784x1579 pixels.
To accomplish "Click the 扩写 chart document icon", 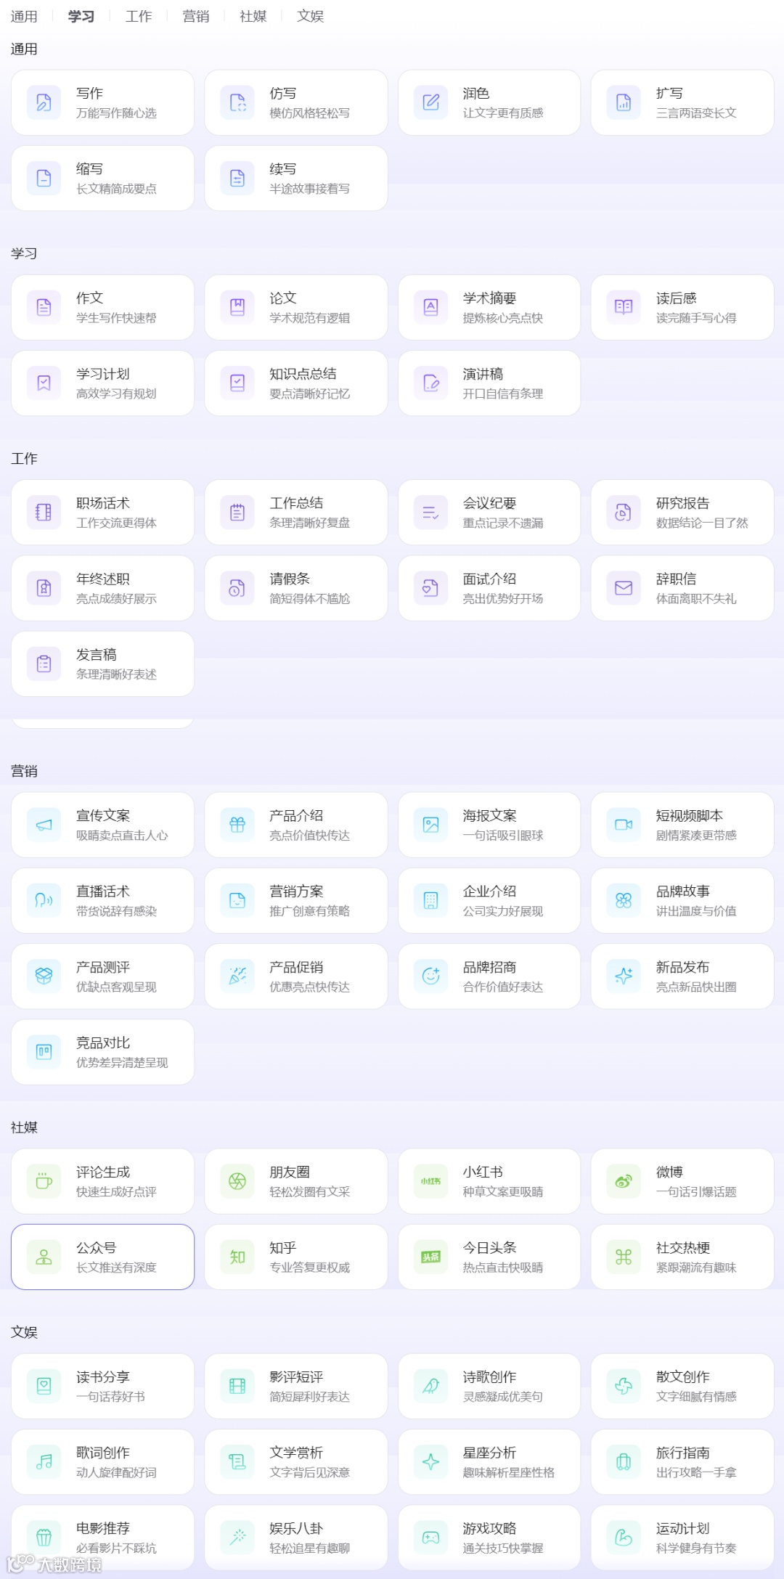I will (624, 102).
